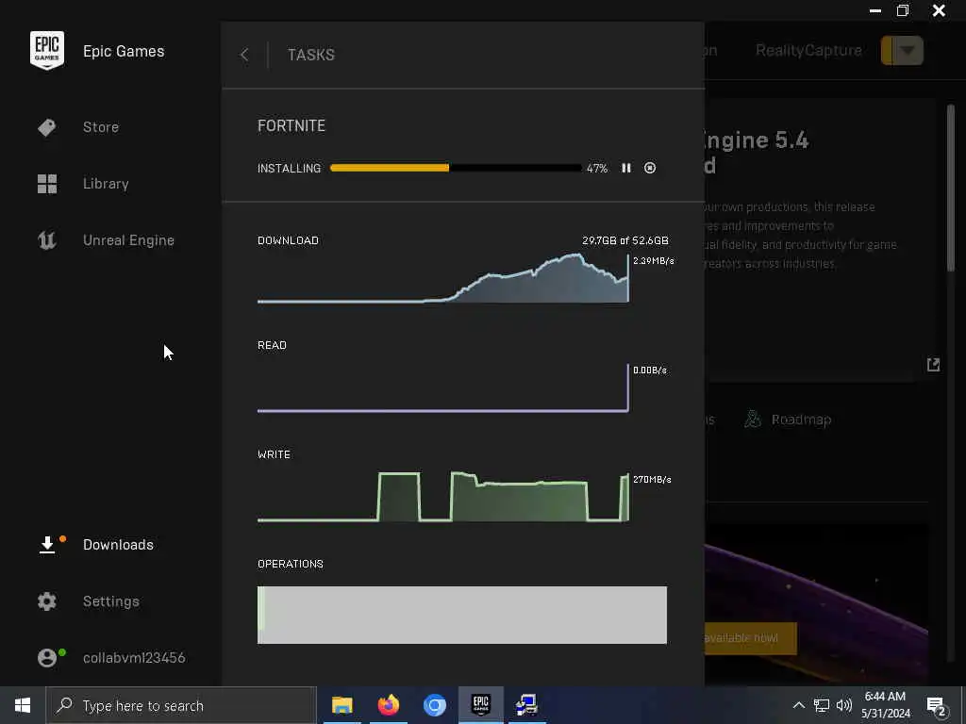The image size is (966, 724).
Task: Show hidden system tray icons
Action: (x=798, y=705)
